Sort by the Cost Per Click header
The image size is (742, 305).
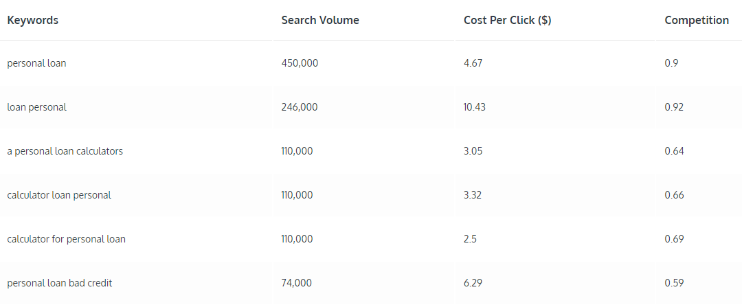tap(507, 21)
